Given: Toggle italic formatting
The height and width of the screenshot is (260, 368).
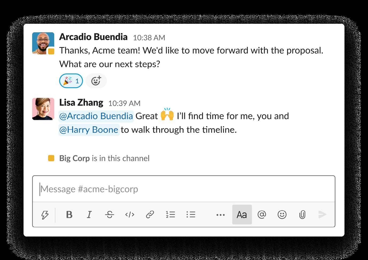Looking at the screenshot, I should 89,215.
